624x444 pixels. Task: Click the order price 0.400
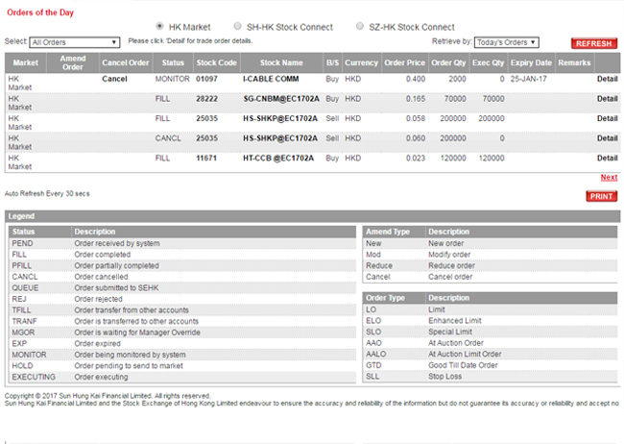pos(416,79)
